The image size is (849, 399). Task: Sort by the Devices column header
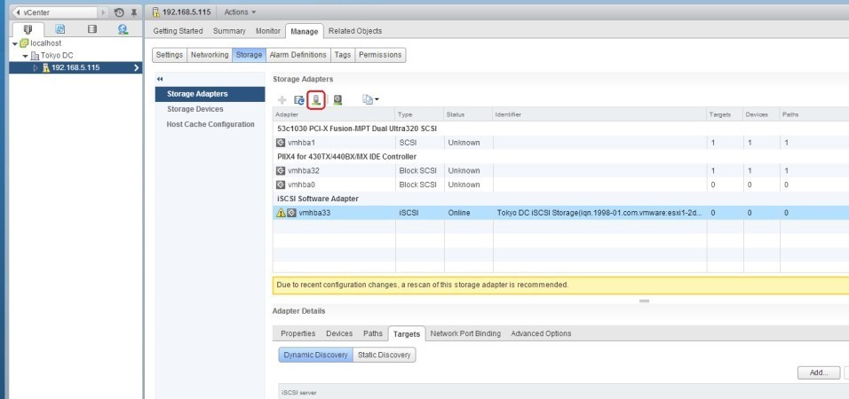coord(761,114)
